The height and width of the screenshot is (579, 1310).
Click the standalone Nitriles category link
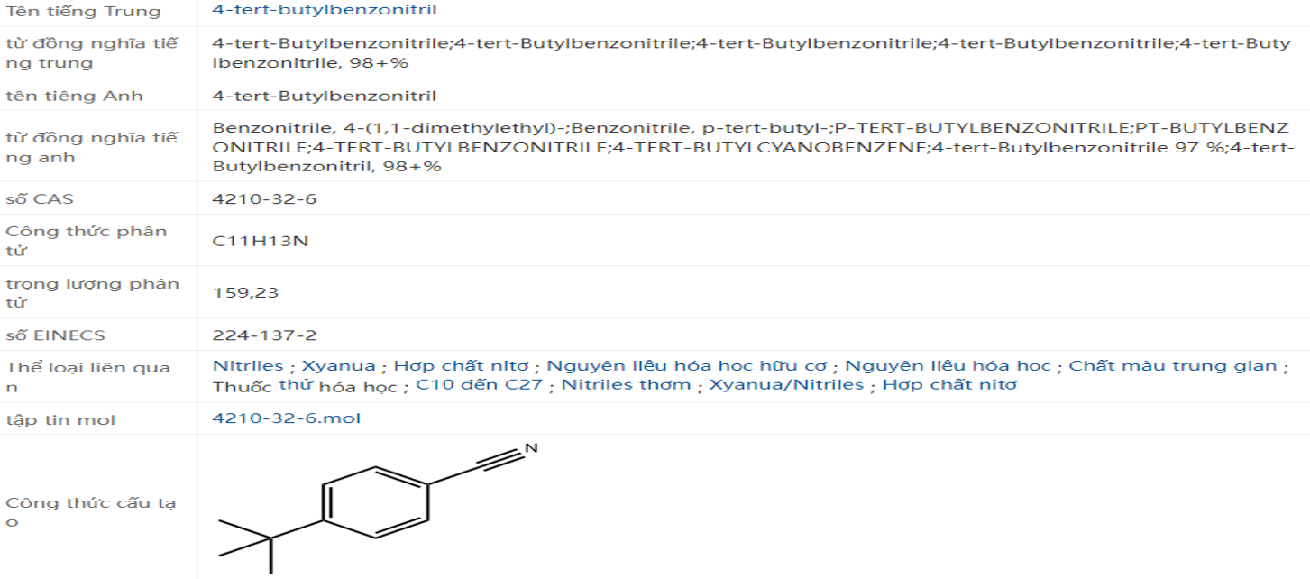pos(247,366)
